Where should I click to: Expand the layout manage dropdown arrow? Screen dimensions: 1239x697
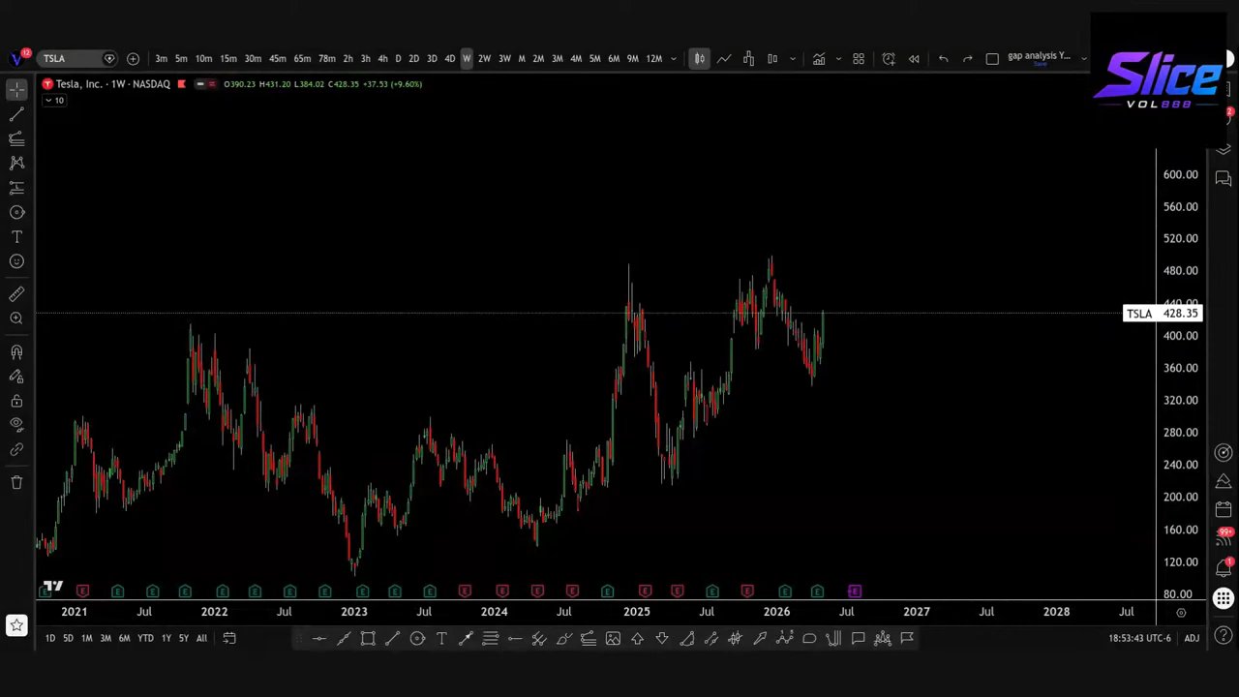click(1083, 59)
